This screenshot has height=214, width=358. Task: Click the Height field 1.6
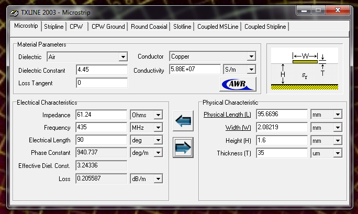(x=282, y=140)
